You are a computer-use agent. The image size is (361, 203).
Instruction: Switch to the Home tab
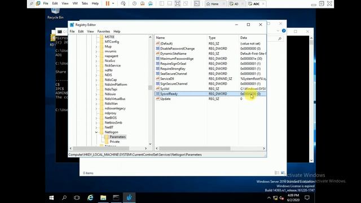click(x=215, y=4)
